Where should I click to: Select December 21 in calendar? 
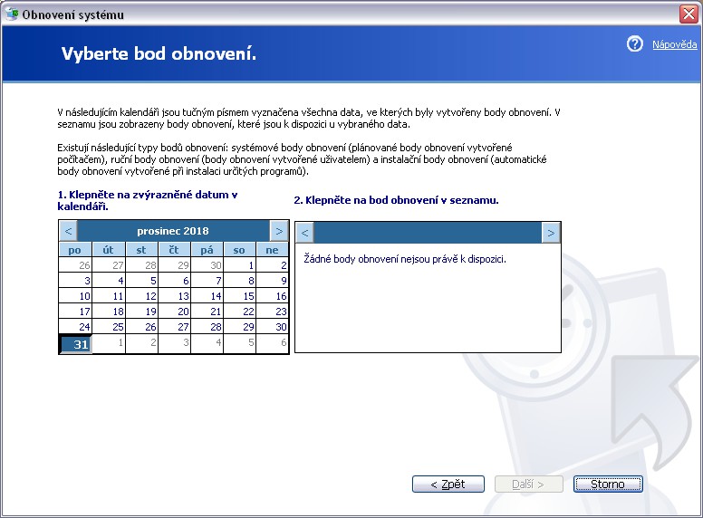[207, 311]
